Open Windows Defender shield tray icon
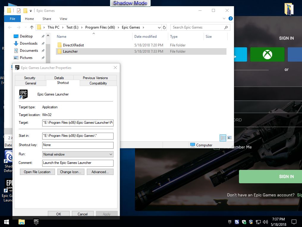The image size is (302, 227). point(244,222)
